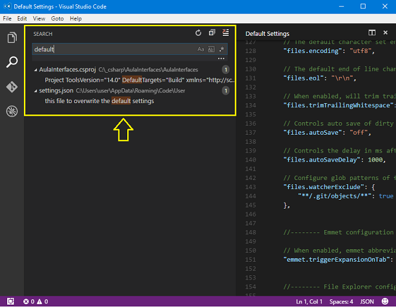Viewport: 396px width, 307px height.
Task: Click match count badge for settings.json
Action: [x=226, y=91]
